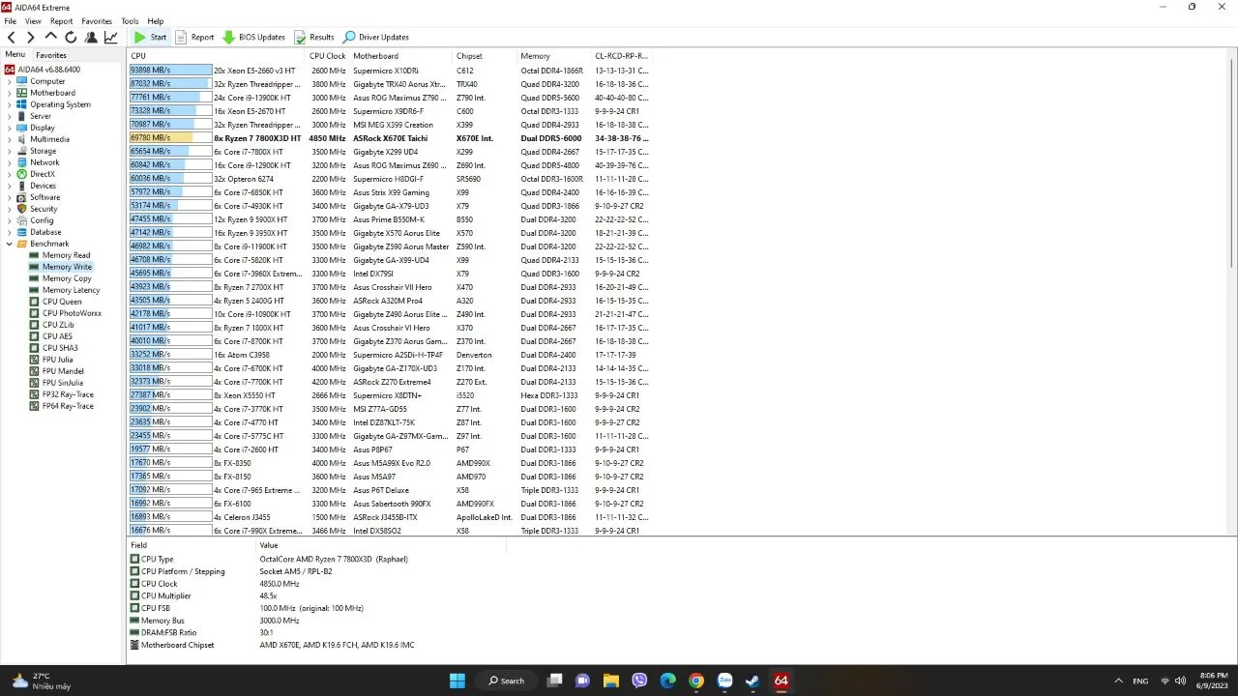
Task: Open the graph chart toolbar icon
Action: pos(111,38)
